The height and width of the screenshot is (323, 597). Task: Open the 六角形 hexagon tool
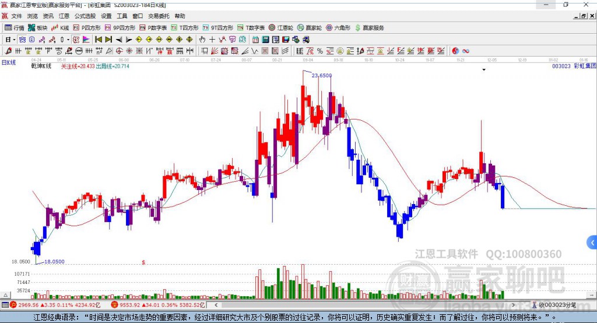(338, 28)
